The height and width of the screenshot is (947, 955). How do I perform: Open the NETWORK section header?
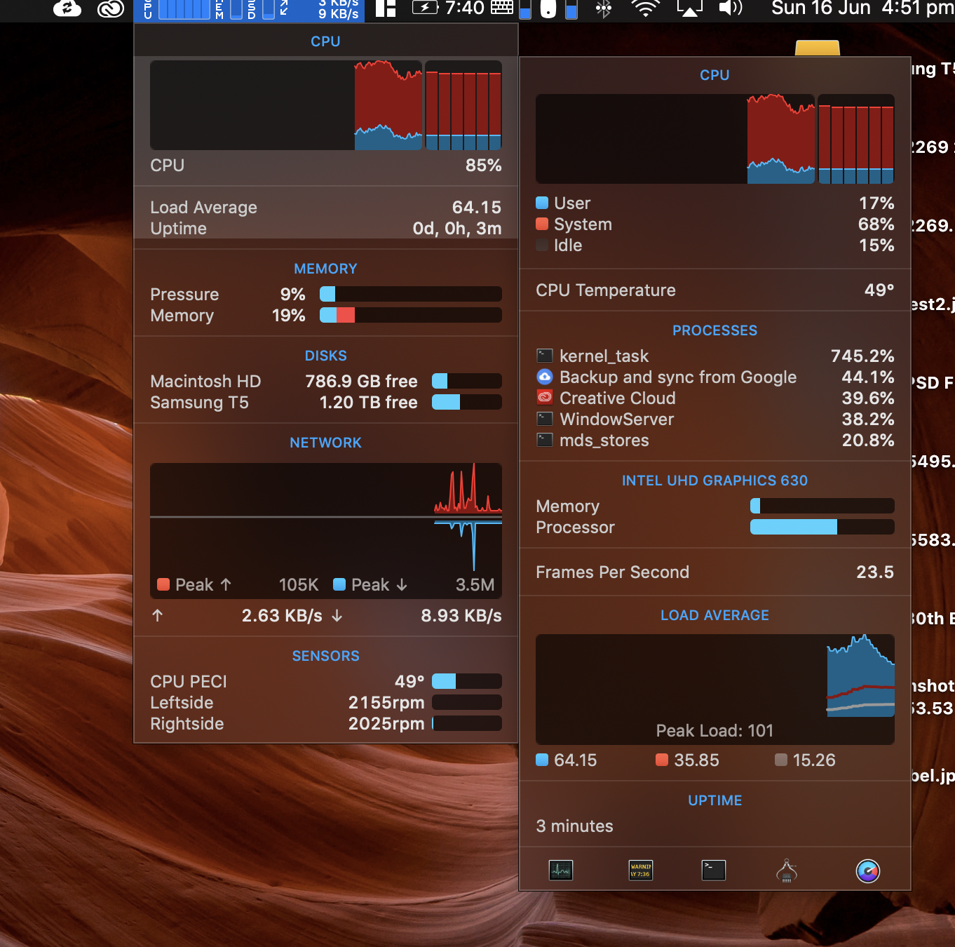coord(326,443)
